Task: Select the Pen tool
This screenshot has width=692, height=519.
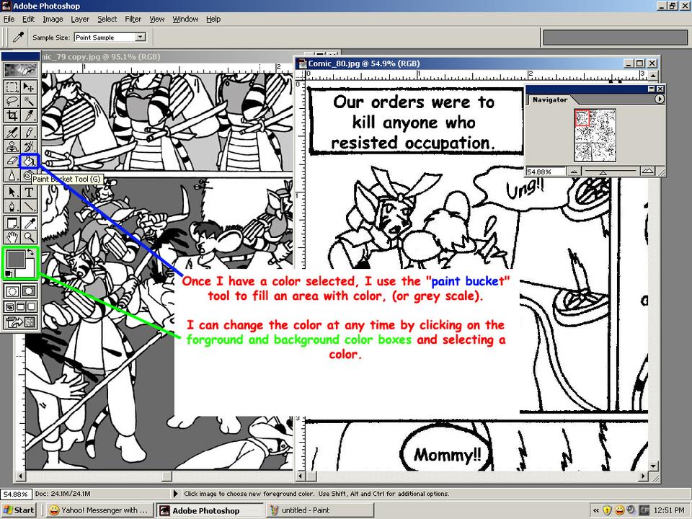Action: click(12, 206)
